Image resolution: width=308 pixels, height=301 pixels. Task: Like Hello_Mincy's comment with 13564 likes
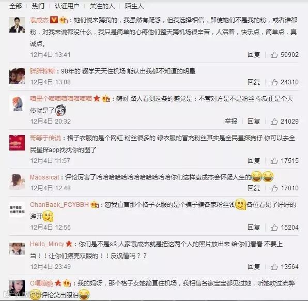click(274, 267)
